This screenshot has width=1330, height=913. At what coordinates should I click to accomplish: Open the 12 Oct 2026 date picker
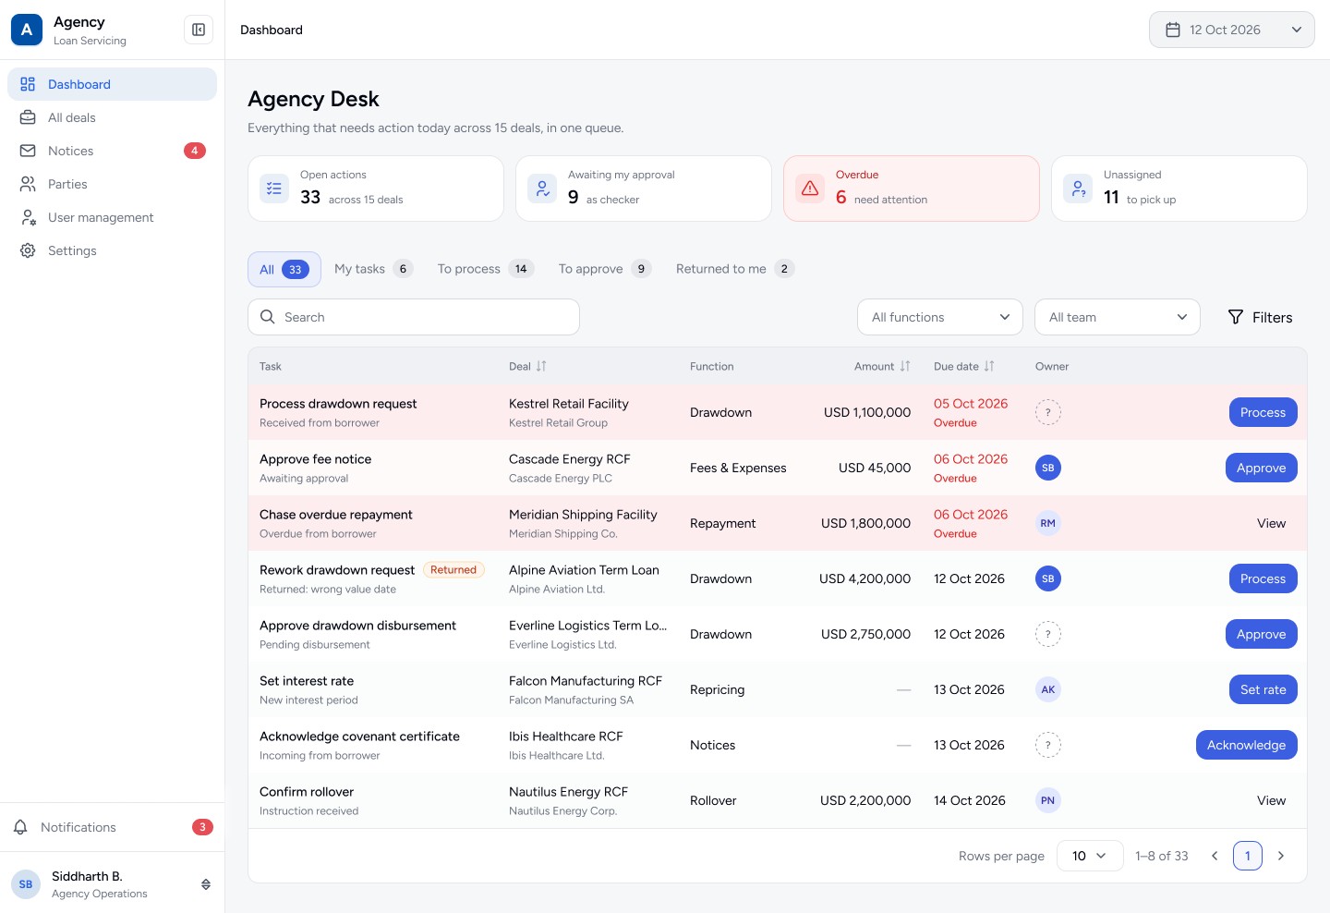[1232, 30]
